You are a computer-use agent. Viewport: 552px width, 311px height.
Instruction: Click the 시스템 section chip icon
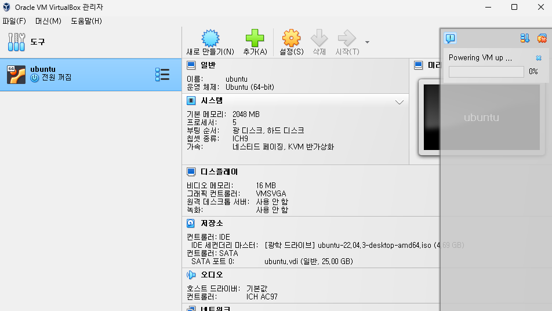[x=191, y=101]
